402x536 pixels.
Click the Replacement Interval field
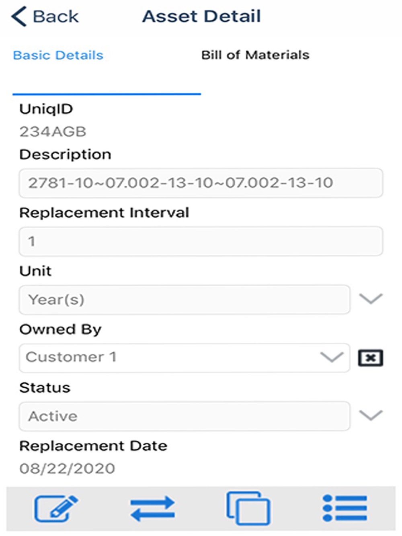201,241
